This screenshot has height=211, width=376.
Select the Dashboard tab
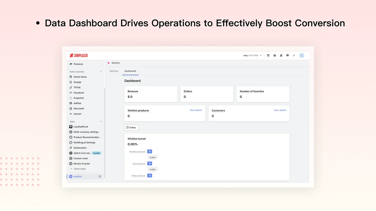(x=130, y=71)
